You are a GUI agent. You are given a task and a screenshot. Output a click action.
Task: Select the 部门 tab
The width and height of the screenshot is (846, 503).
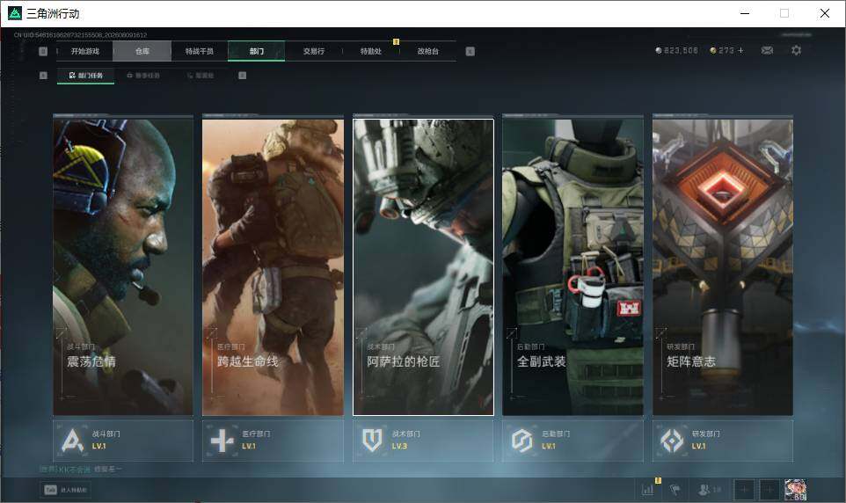(x=256, y=51)
